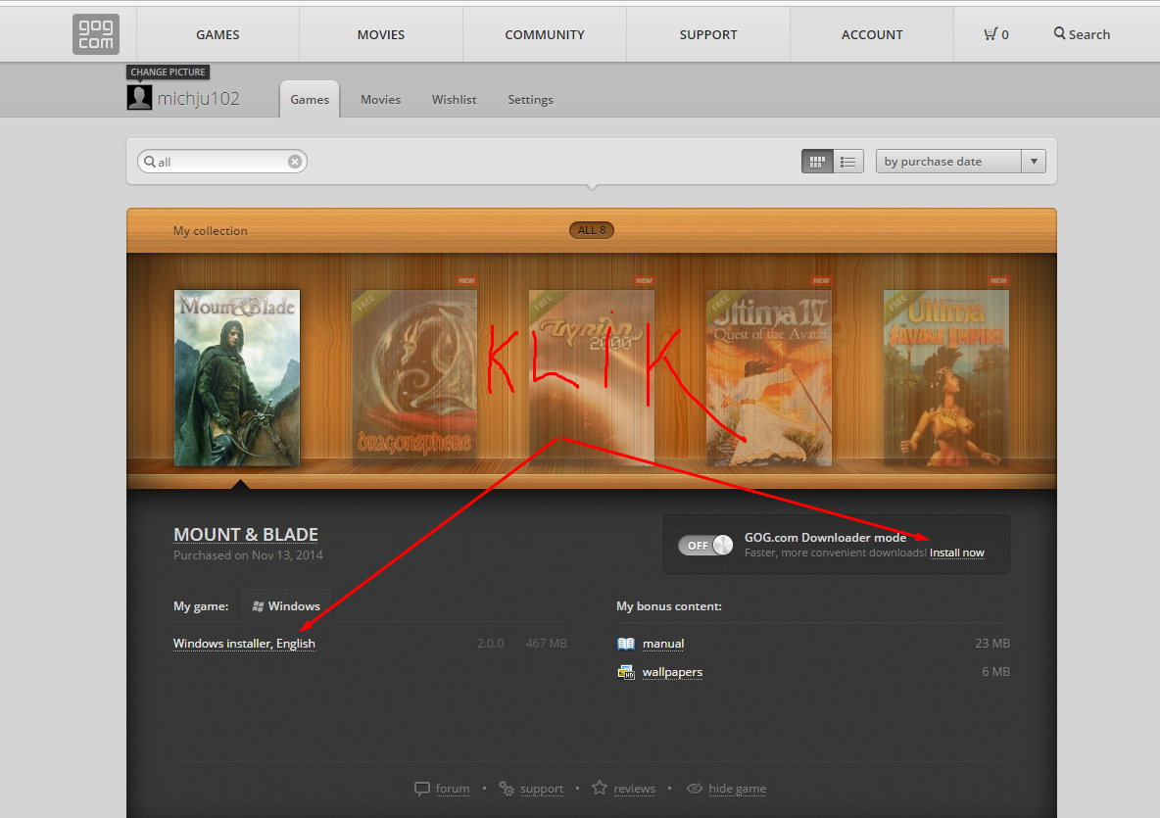Click the GOG.com logo
The image size is (1160, 818).
[95, 34]
